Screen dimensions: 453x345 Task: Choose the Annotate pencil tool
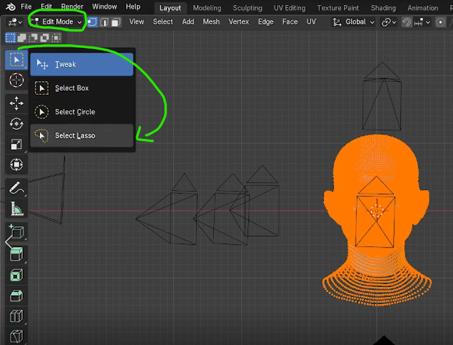click(x=16, y=188)
